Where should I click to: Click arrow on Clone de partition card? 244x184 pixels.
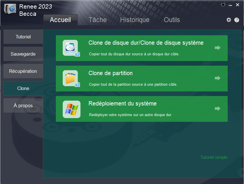(217, 78)
